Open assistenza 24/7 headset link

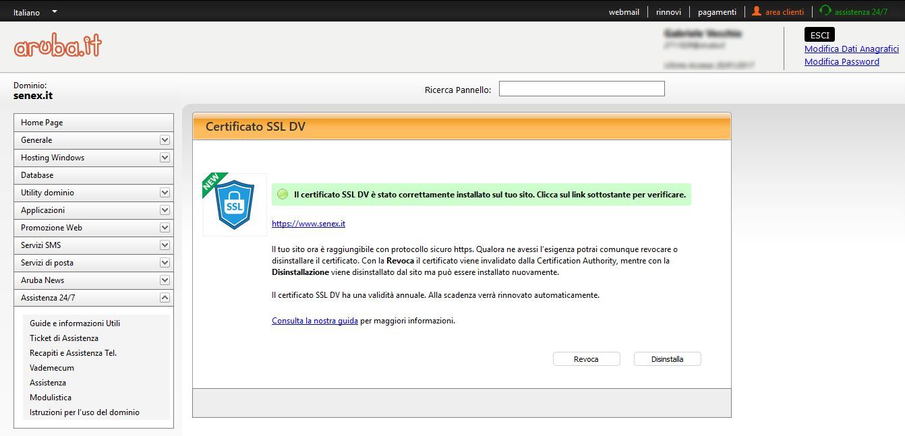853,11
